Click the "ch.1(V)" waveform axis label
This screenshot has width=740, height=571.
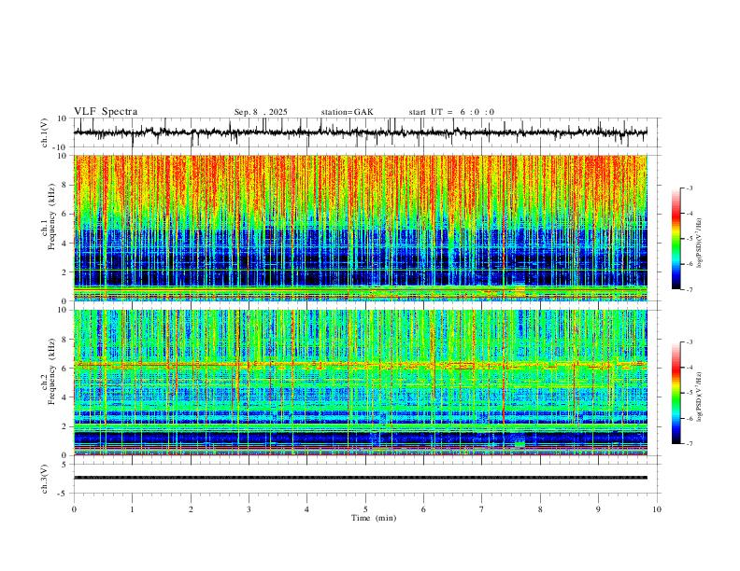[45, 132]
